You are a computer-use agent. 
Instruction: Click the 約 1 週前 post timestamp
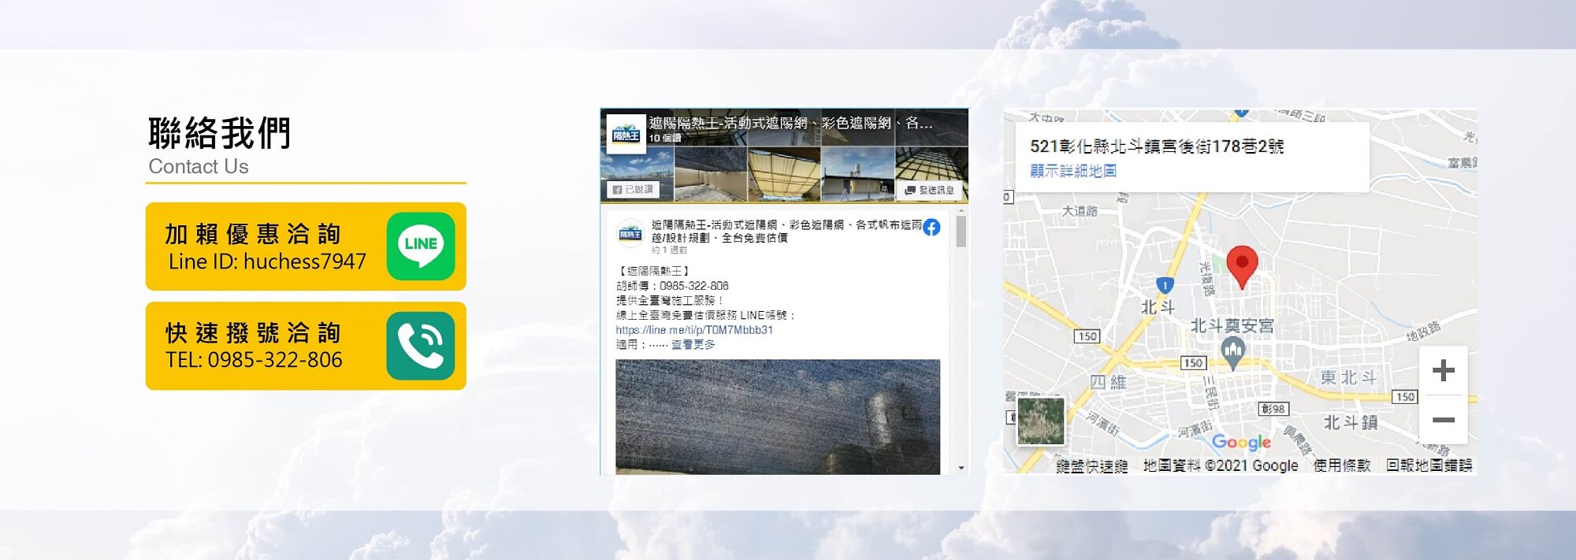tap(669, 250)
